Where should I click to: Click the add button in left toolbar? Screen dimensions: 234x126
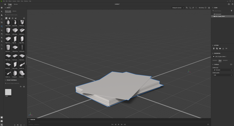click(x=2, y=7)
